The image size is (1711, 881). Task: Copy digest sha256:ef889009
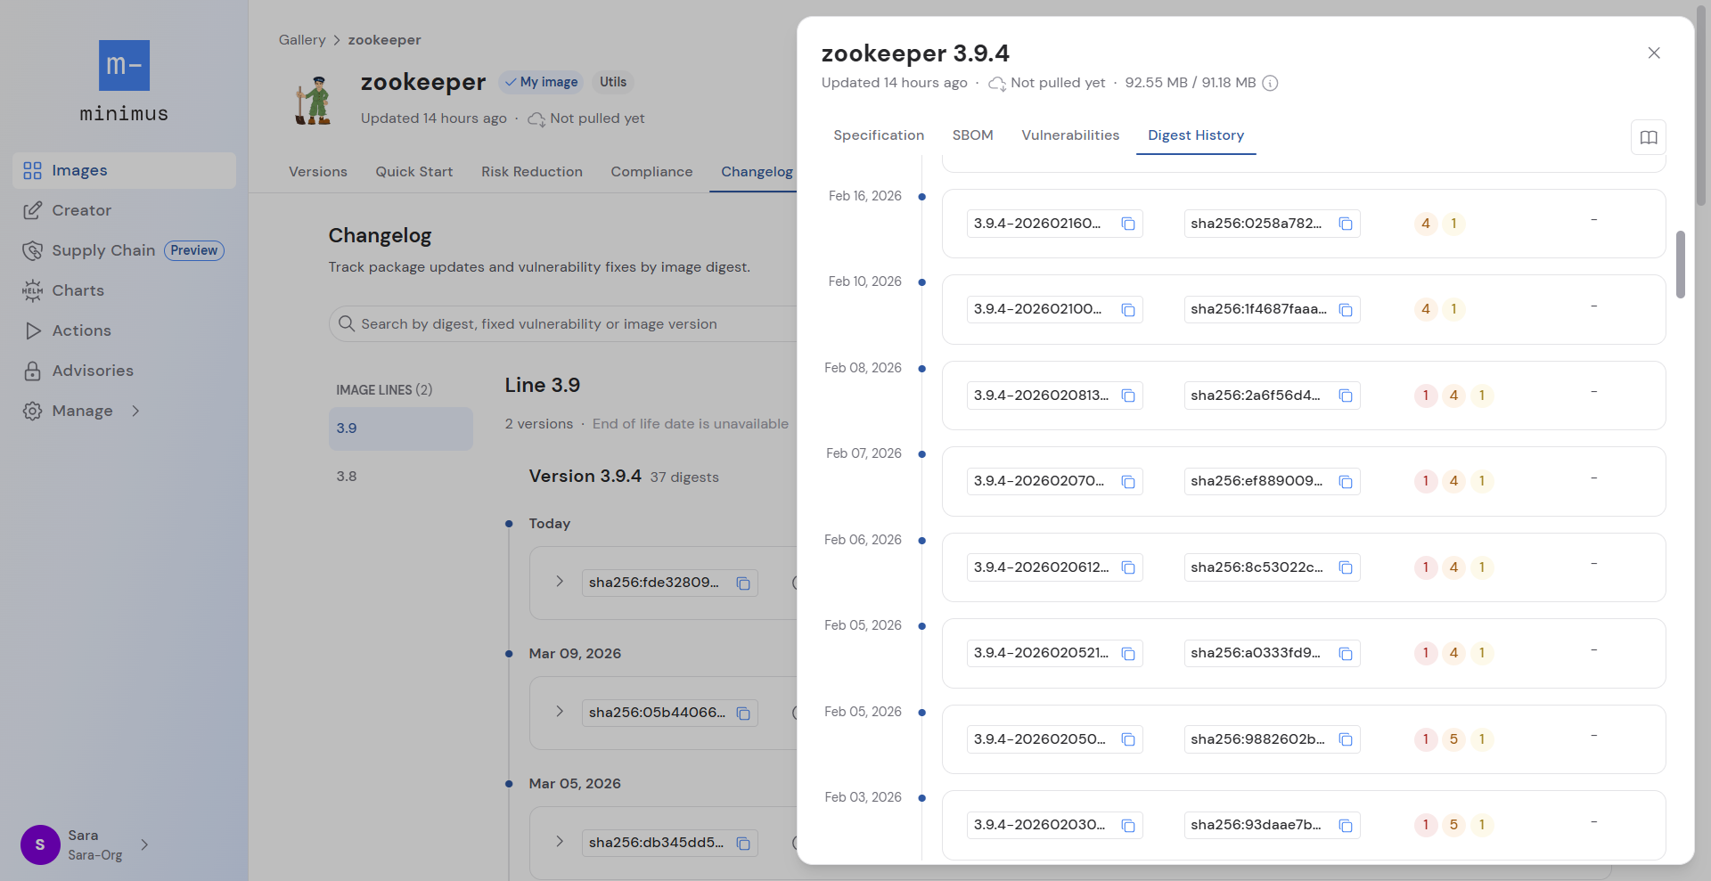pyautogui.click(x=1346, y=482)
